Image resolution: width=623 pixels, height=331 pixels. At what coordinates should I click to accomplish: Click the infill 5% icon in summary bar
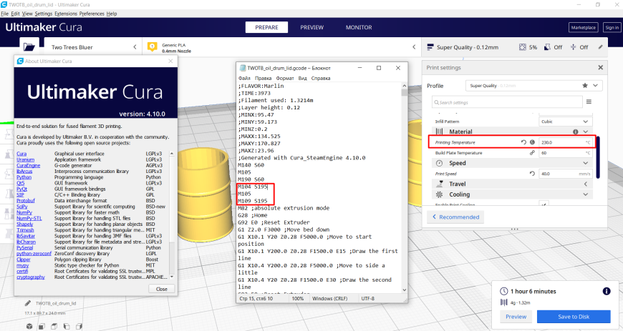523,47
